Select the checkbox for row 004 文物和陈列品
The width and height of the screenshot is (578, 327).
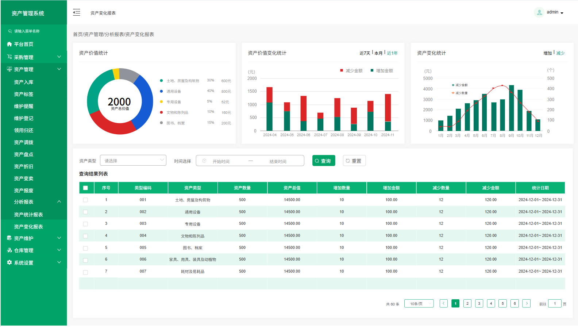pyautogui.click(x=85, y=236)
